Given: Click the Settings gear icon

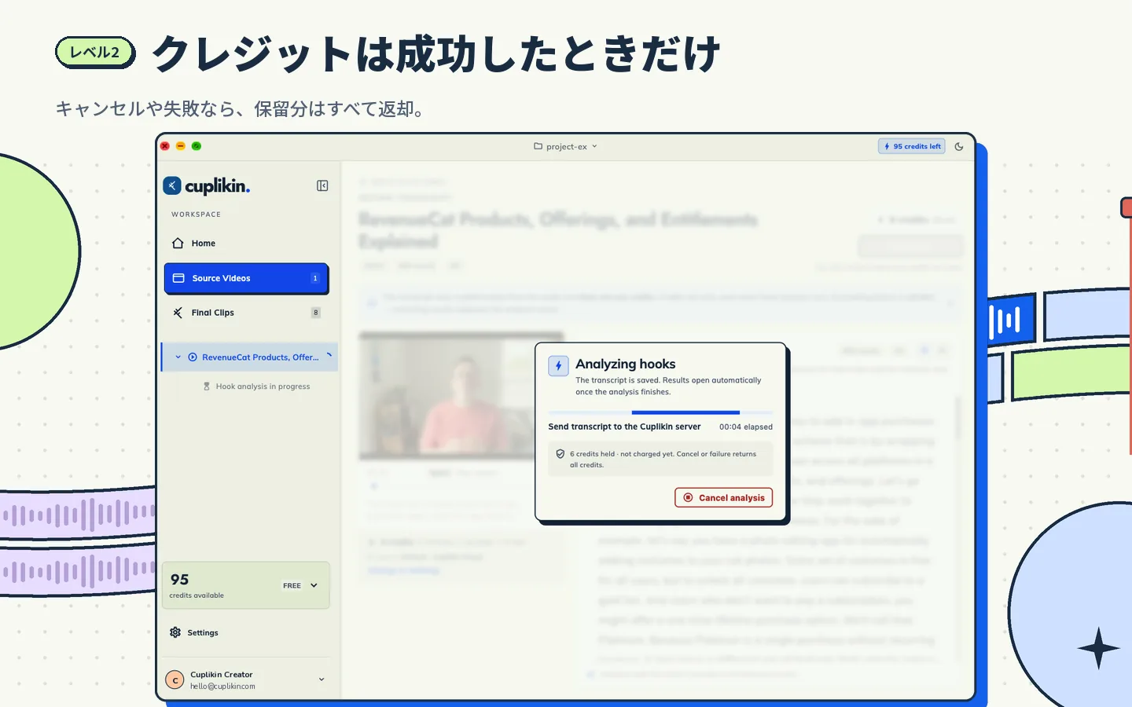Looking at the screenshot, I should coord(175,632).
